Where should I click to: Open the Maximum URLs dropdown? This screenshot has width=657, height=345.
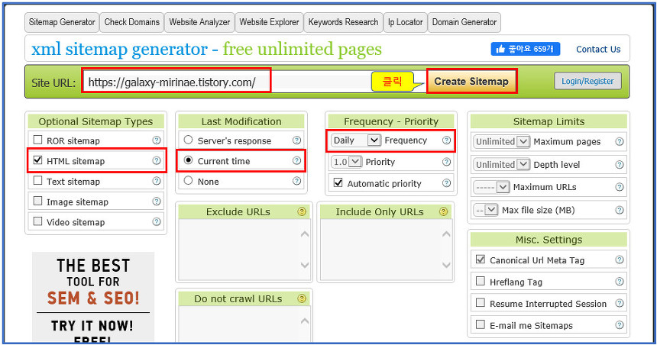click(x=491, y=187)
